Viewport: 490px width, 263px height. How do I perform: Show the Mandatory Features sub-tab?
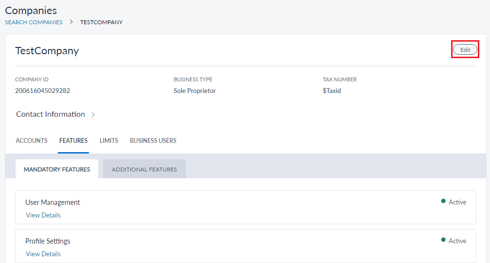tap(57, 170)
